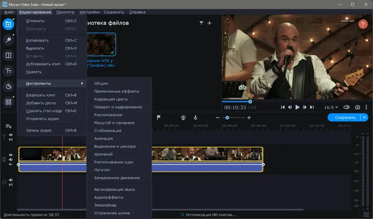Open the Файл menu
The height and width of the screenshot is (219, 373).
(x=9, y=12)
